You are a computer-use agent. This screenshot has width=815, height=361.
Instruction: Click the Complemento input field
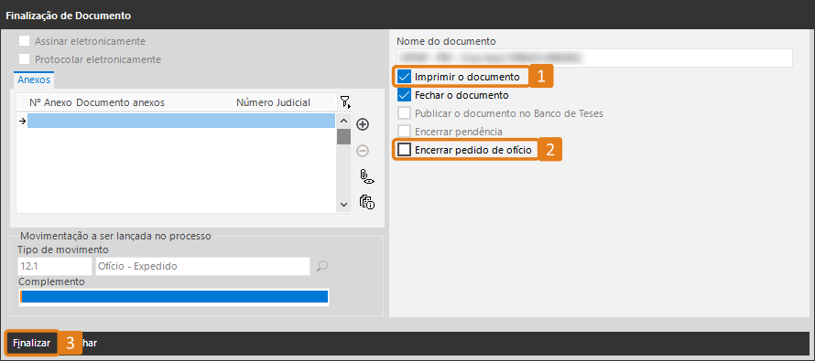point(174,297)
